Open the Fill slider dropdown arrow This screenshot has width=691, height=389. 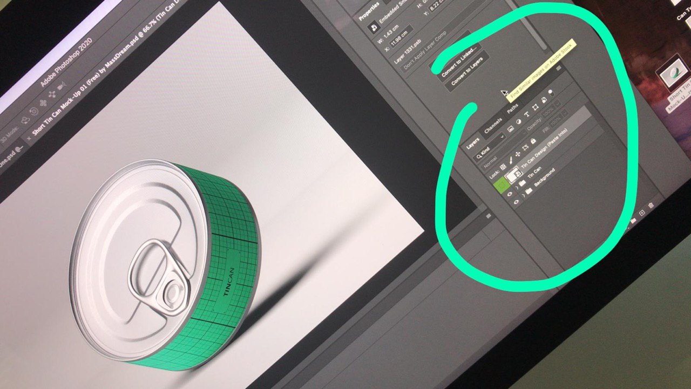pos(565,113)
